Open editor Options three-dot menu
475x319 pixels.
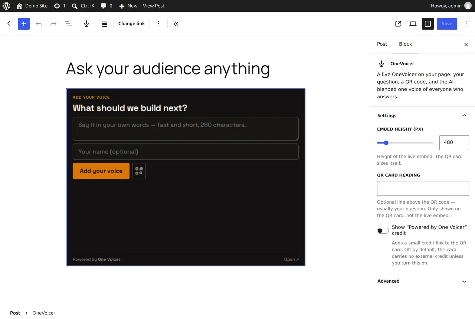466,24
